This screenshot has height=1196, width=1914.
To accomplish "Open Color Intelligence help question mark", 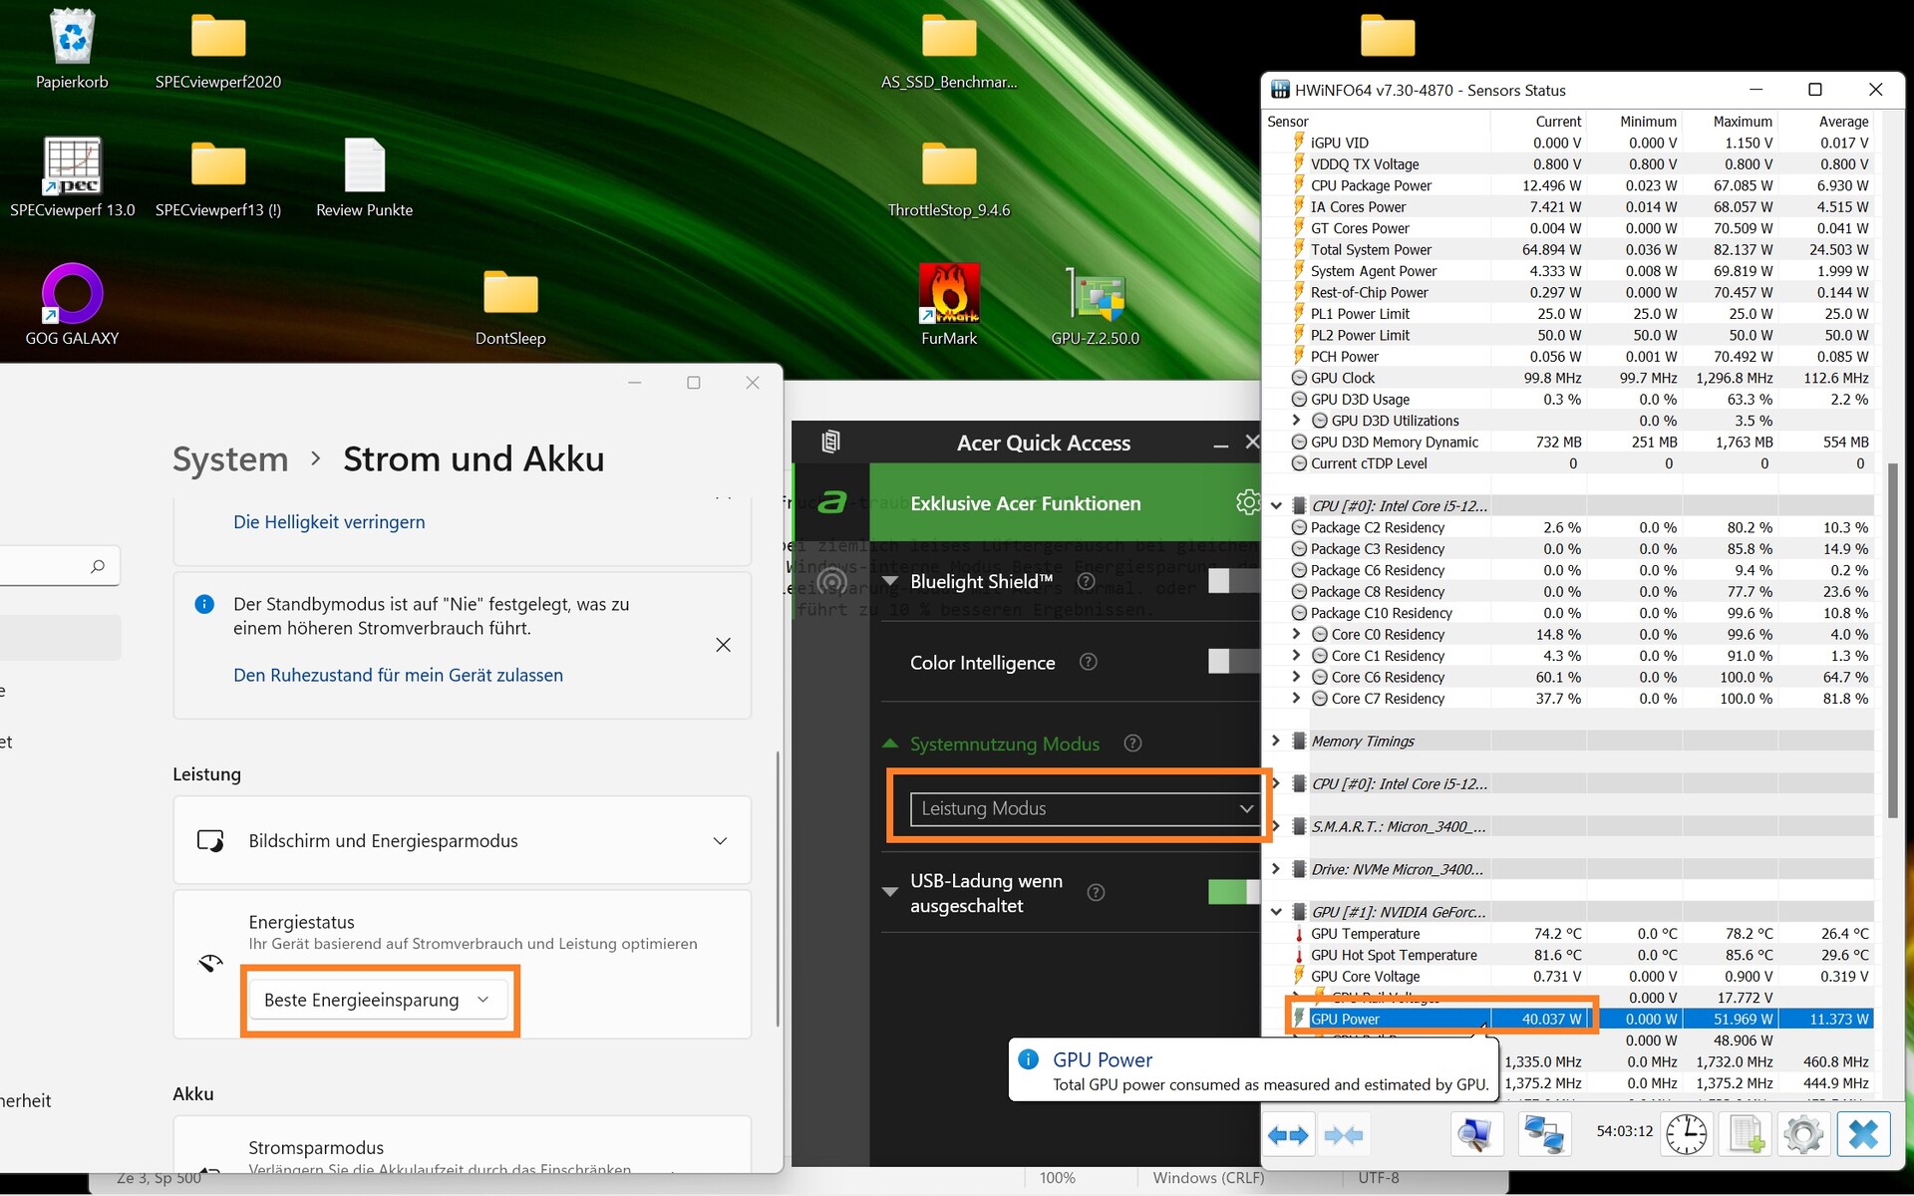I will pos(1089,662).
